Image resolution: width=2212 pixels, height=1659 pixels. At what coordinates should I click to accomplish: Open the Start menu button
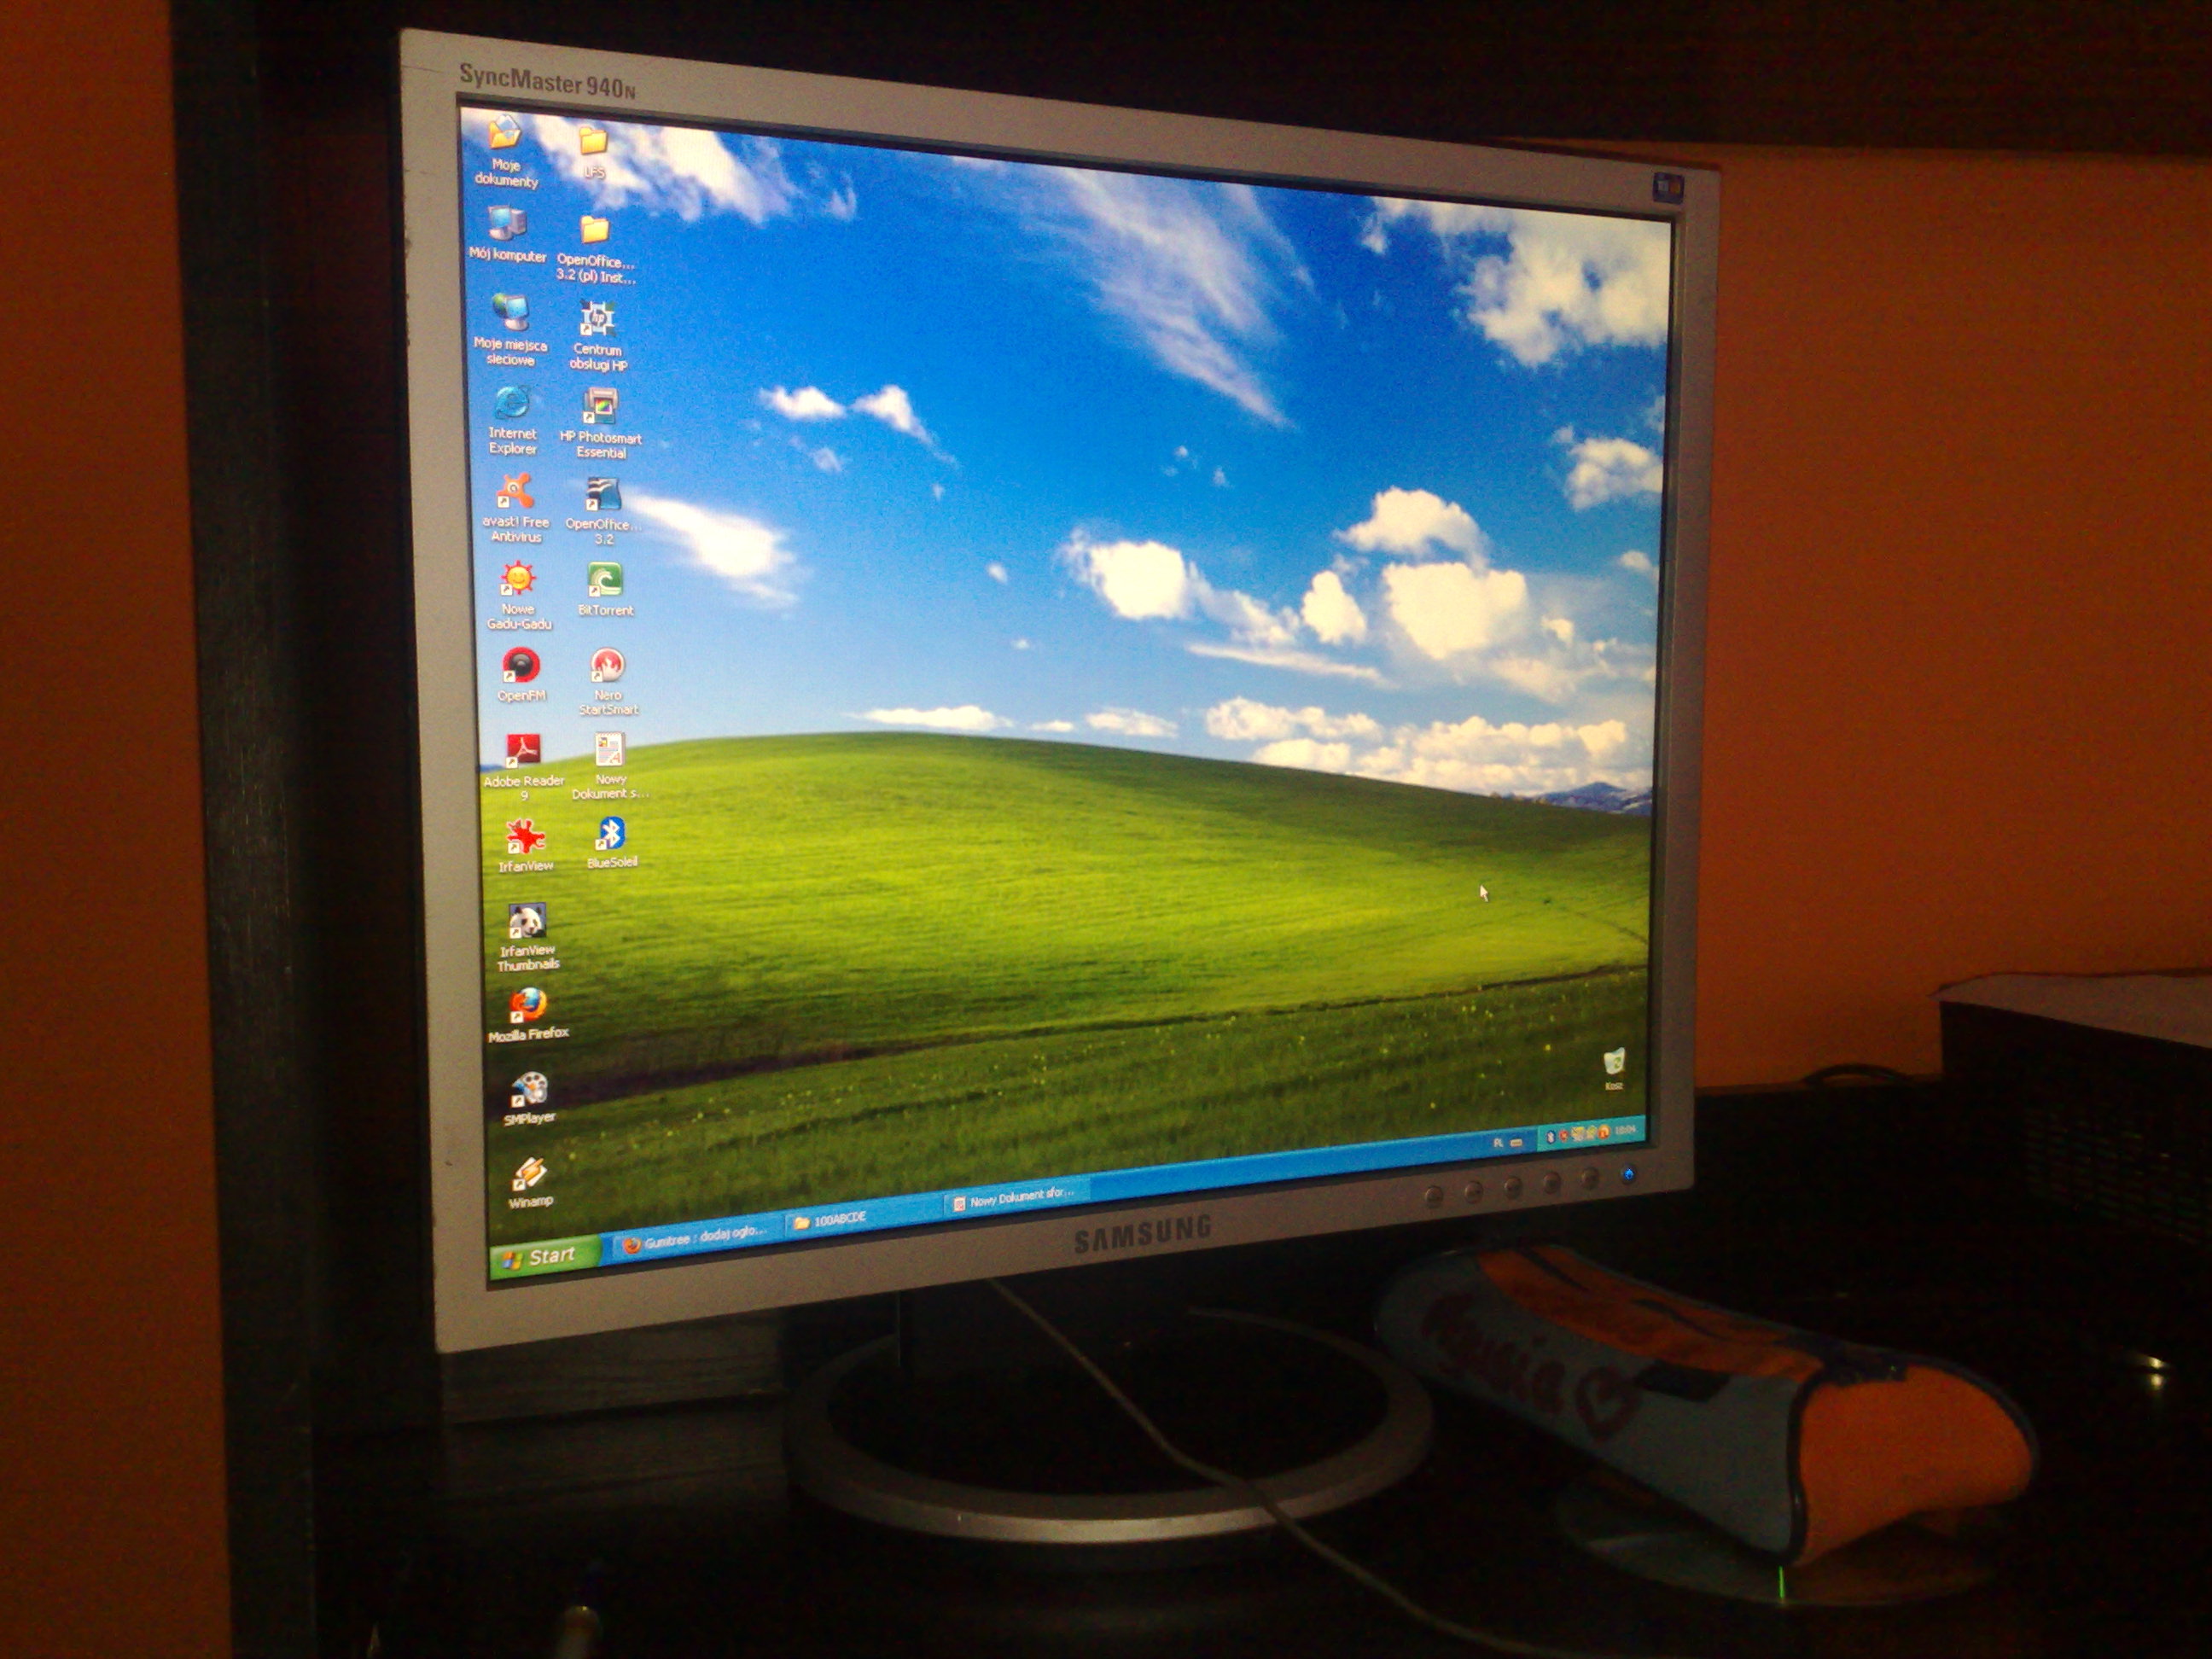(x=542, y=1257)
